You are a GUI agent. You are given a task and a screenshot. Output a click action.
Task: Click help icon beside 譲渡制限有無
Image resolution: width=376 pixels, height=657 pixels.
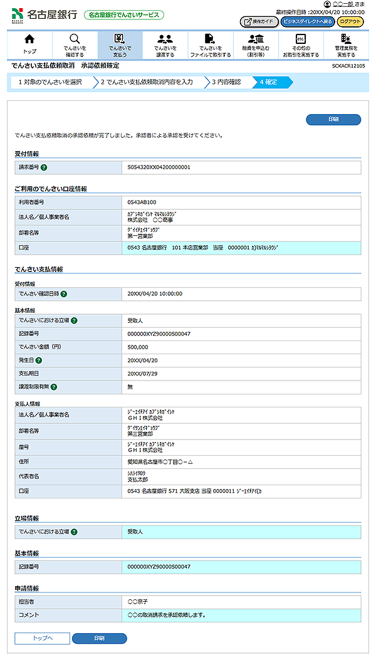54,387
